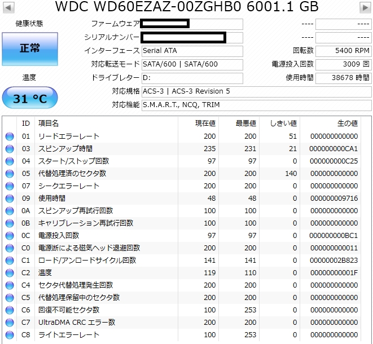The width and height of the screenshot is (373, 344).
Task: Select current value 235 in ID 03 row
Action: coord(209,149)
